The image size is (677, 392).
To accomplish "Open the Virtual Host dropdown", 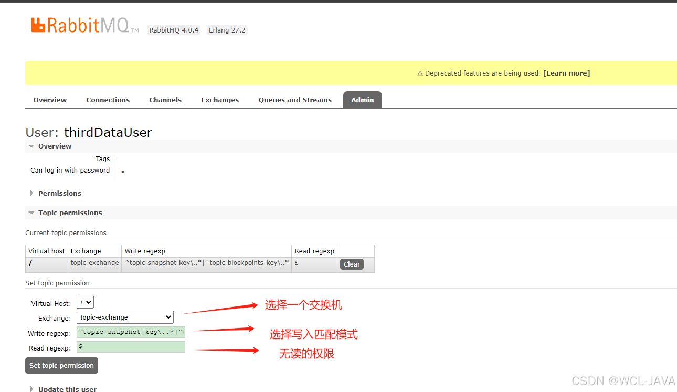I will [85, 302].
